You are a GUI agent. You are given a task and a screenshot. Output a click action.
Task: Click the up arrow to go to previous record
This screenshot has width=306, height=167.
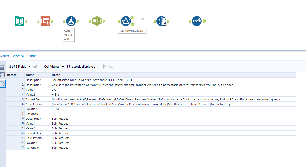tap(104, 66)
